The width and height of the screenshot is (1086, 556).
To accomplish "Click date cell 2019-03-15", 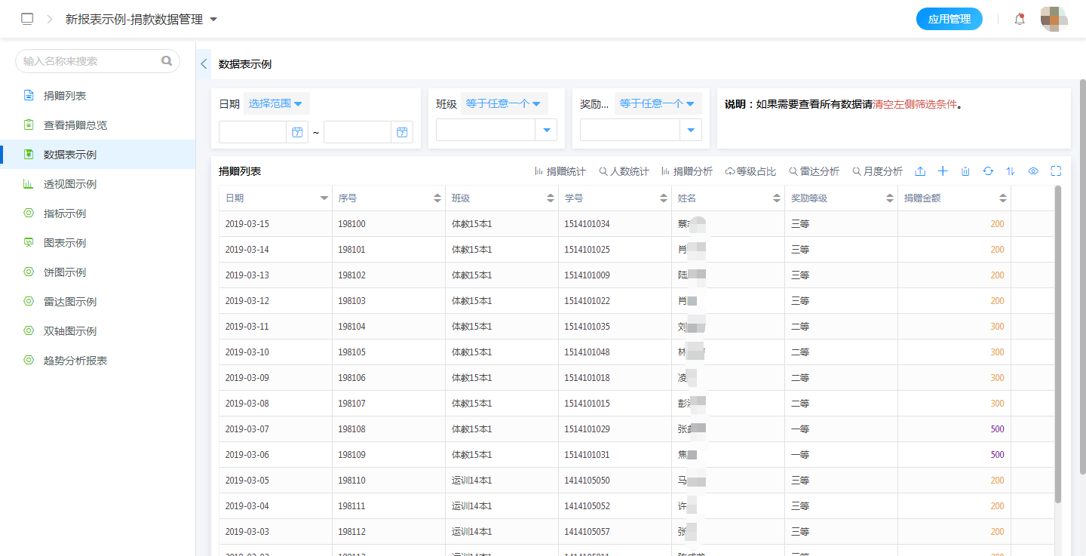I will click(x=247, y=224).
